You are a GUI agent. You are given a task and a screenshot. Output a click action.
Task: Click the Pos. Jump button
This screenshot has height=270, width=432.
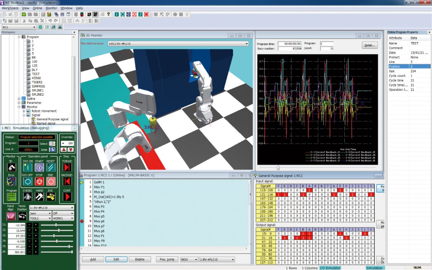pos(167,260)
